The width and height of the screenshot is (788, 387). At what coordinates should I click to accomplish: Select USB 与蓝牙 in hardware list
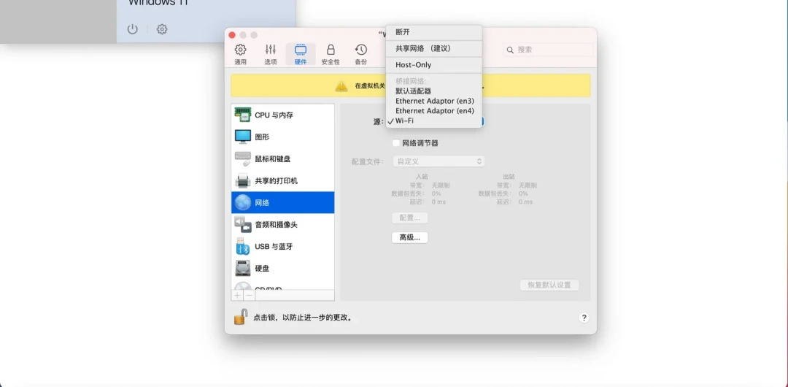pos(283,247)
